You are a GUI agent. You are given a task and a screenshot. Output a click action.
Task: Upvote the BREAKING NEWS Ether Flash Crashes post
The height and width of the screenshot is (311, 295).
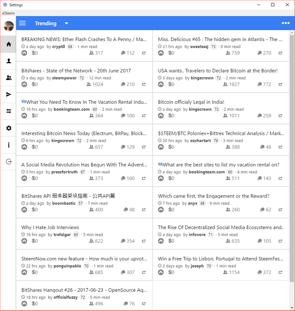tap(24, 53)
